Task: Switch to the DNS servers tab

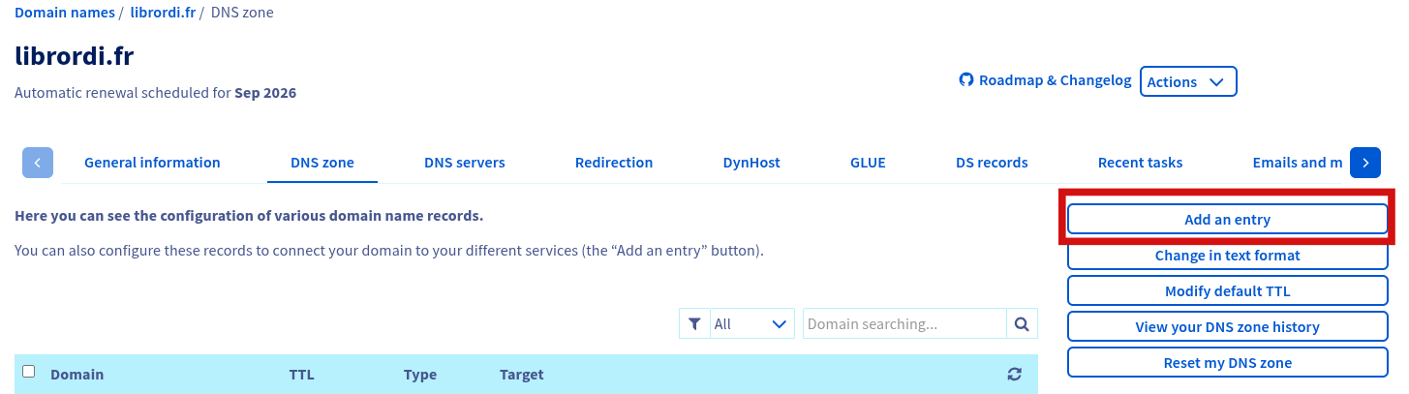Action: [x=465, y=163]
